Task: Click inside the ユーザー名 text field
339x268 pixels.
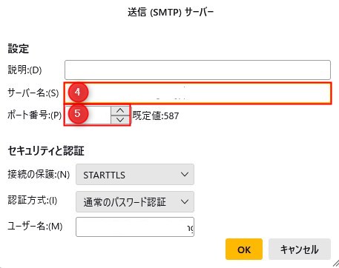Action: 135,227
